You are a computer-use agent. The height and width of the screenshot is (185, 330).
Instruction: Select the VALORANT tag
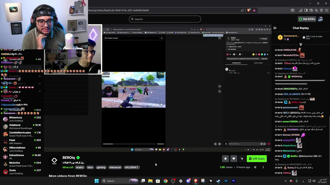[131, 167]
